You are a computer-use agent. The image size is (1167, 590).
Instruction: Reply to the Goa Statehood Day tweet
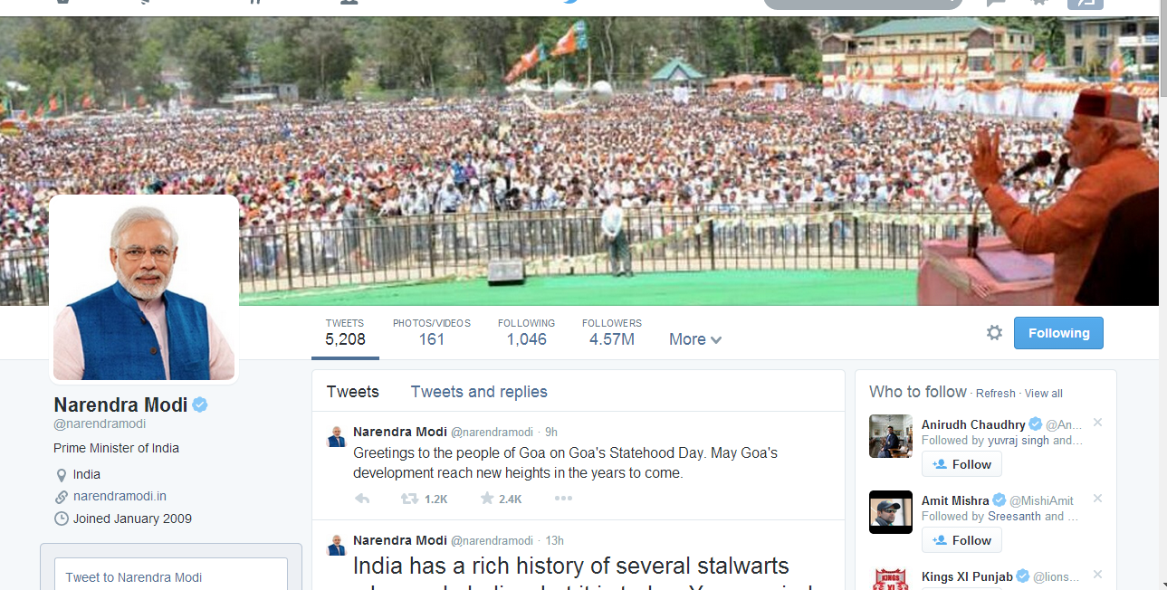click(362, 499)
